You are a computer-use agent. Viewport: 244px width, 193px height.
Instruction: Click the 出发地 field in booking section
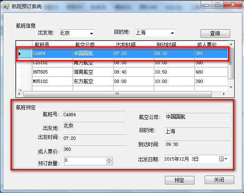point(94,126)
